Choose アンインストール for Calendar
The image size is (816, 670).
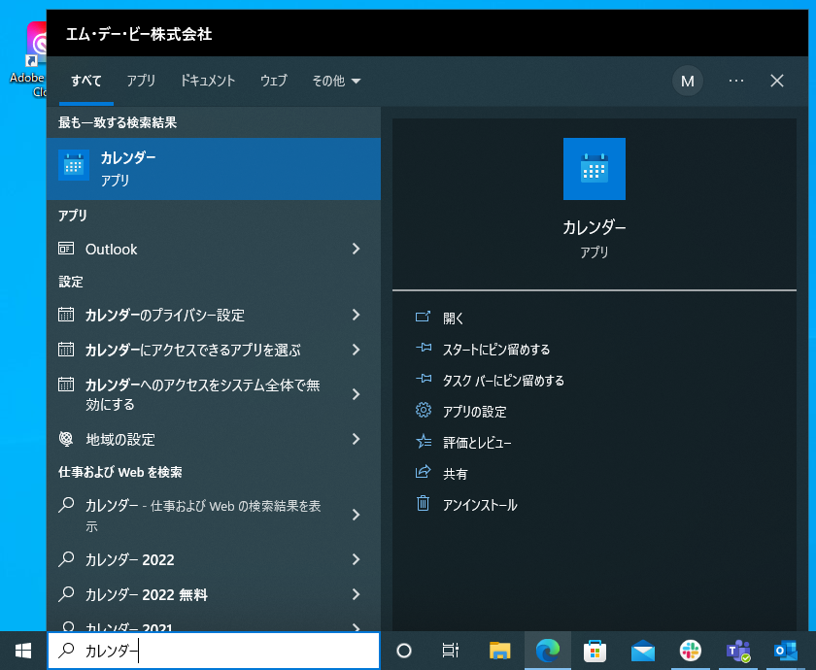tap(480, 505)
